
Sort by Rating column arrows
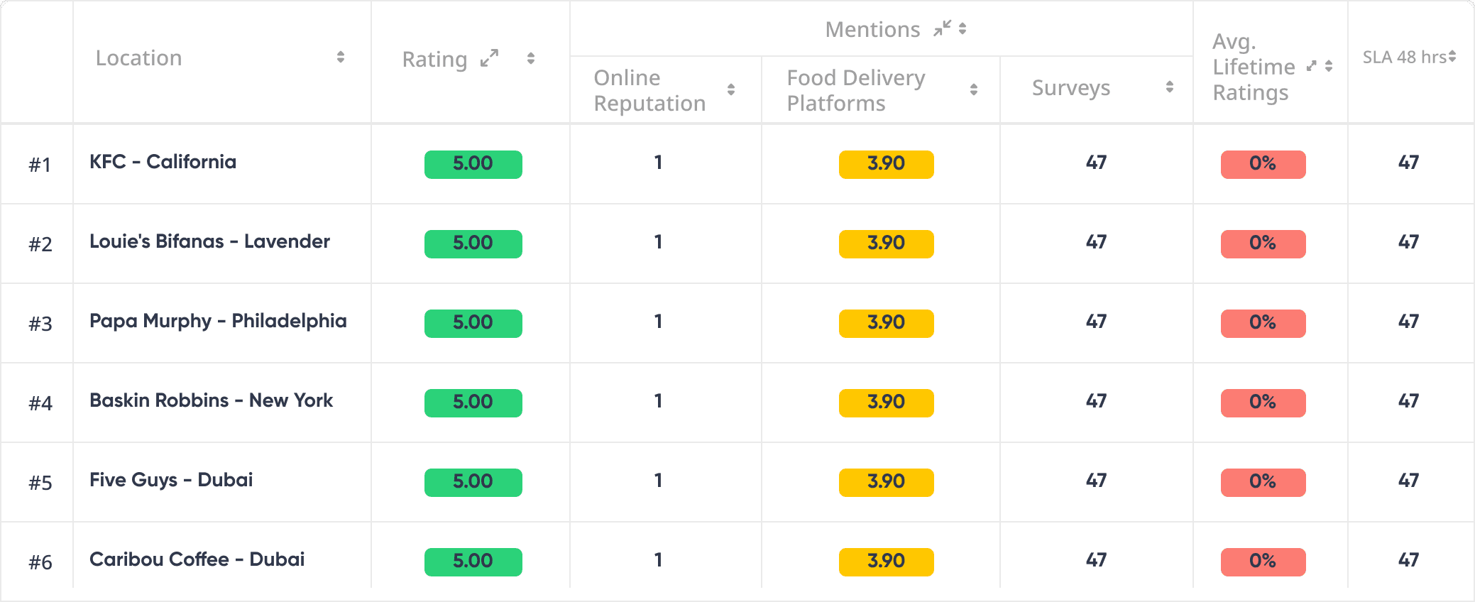[531, 58]
